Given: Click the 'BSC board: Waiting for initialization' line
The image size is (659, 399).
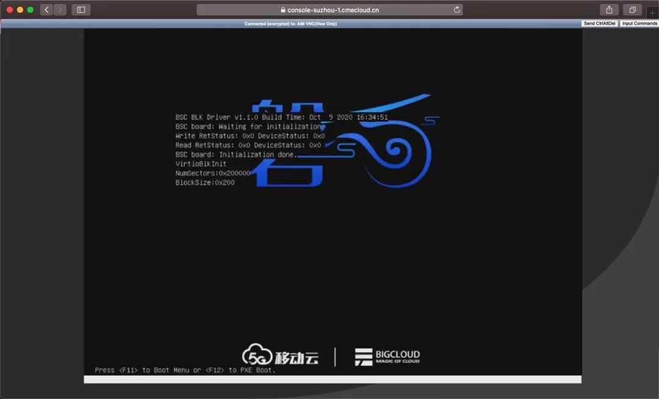Looking at the screenshot, I should pyautogui.click(x=249, y=126).
